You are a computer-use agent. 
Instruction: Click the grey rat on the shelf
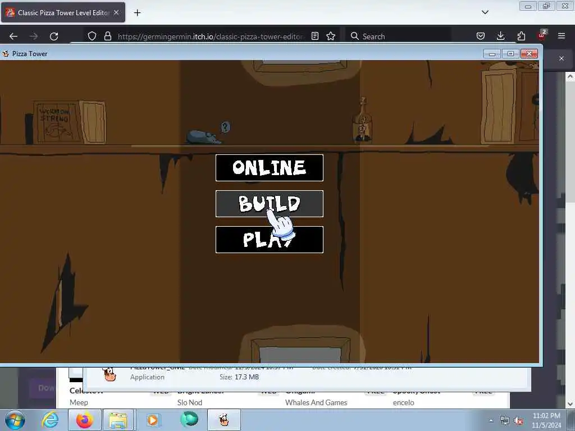tap(203, 137)
